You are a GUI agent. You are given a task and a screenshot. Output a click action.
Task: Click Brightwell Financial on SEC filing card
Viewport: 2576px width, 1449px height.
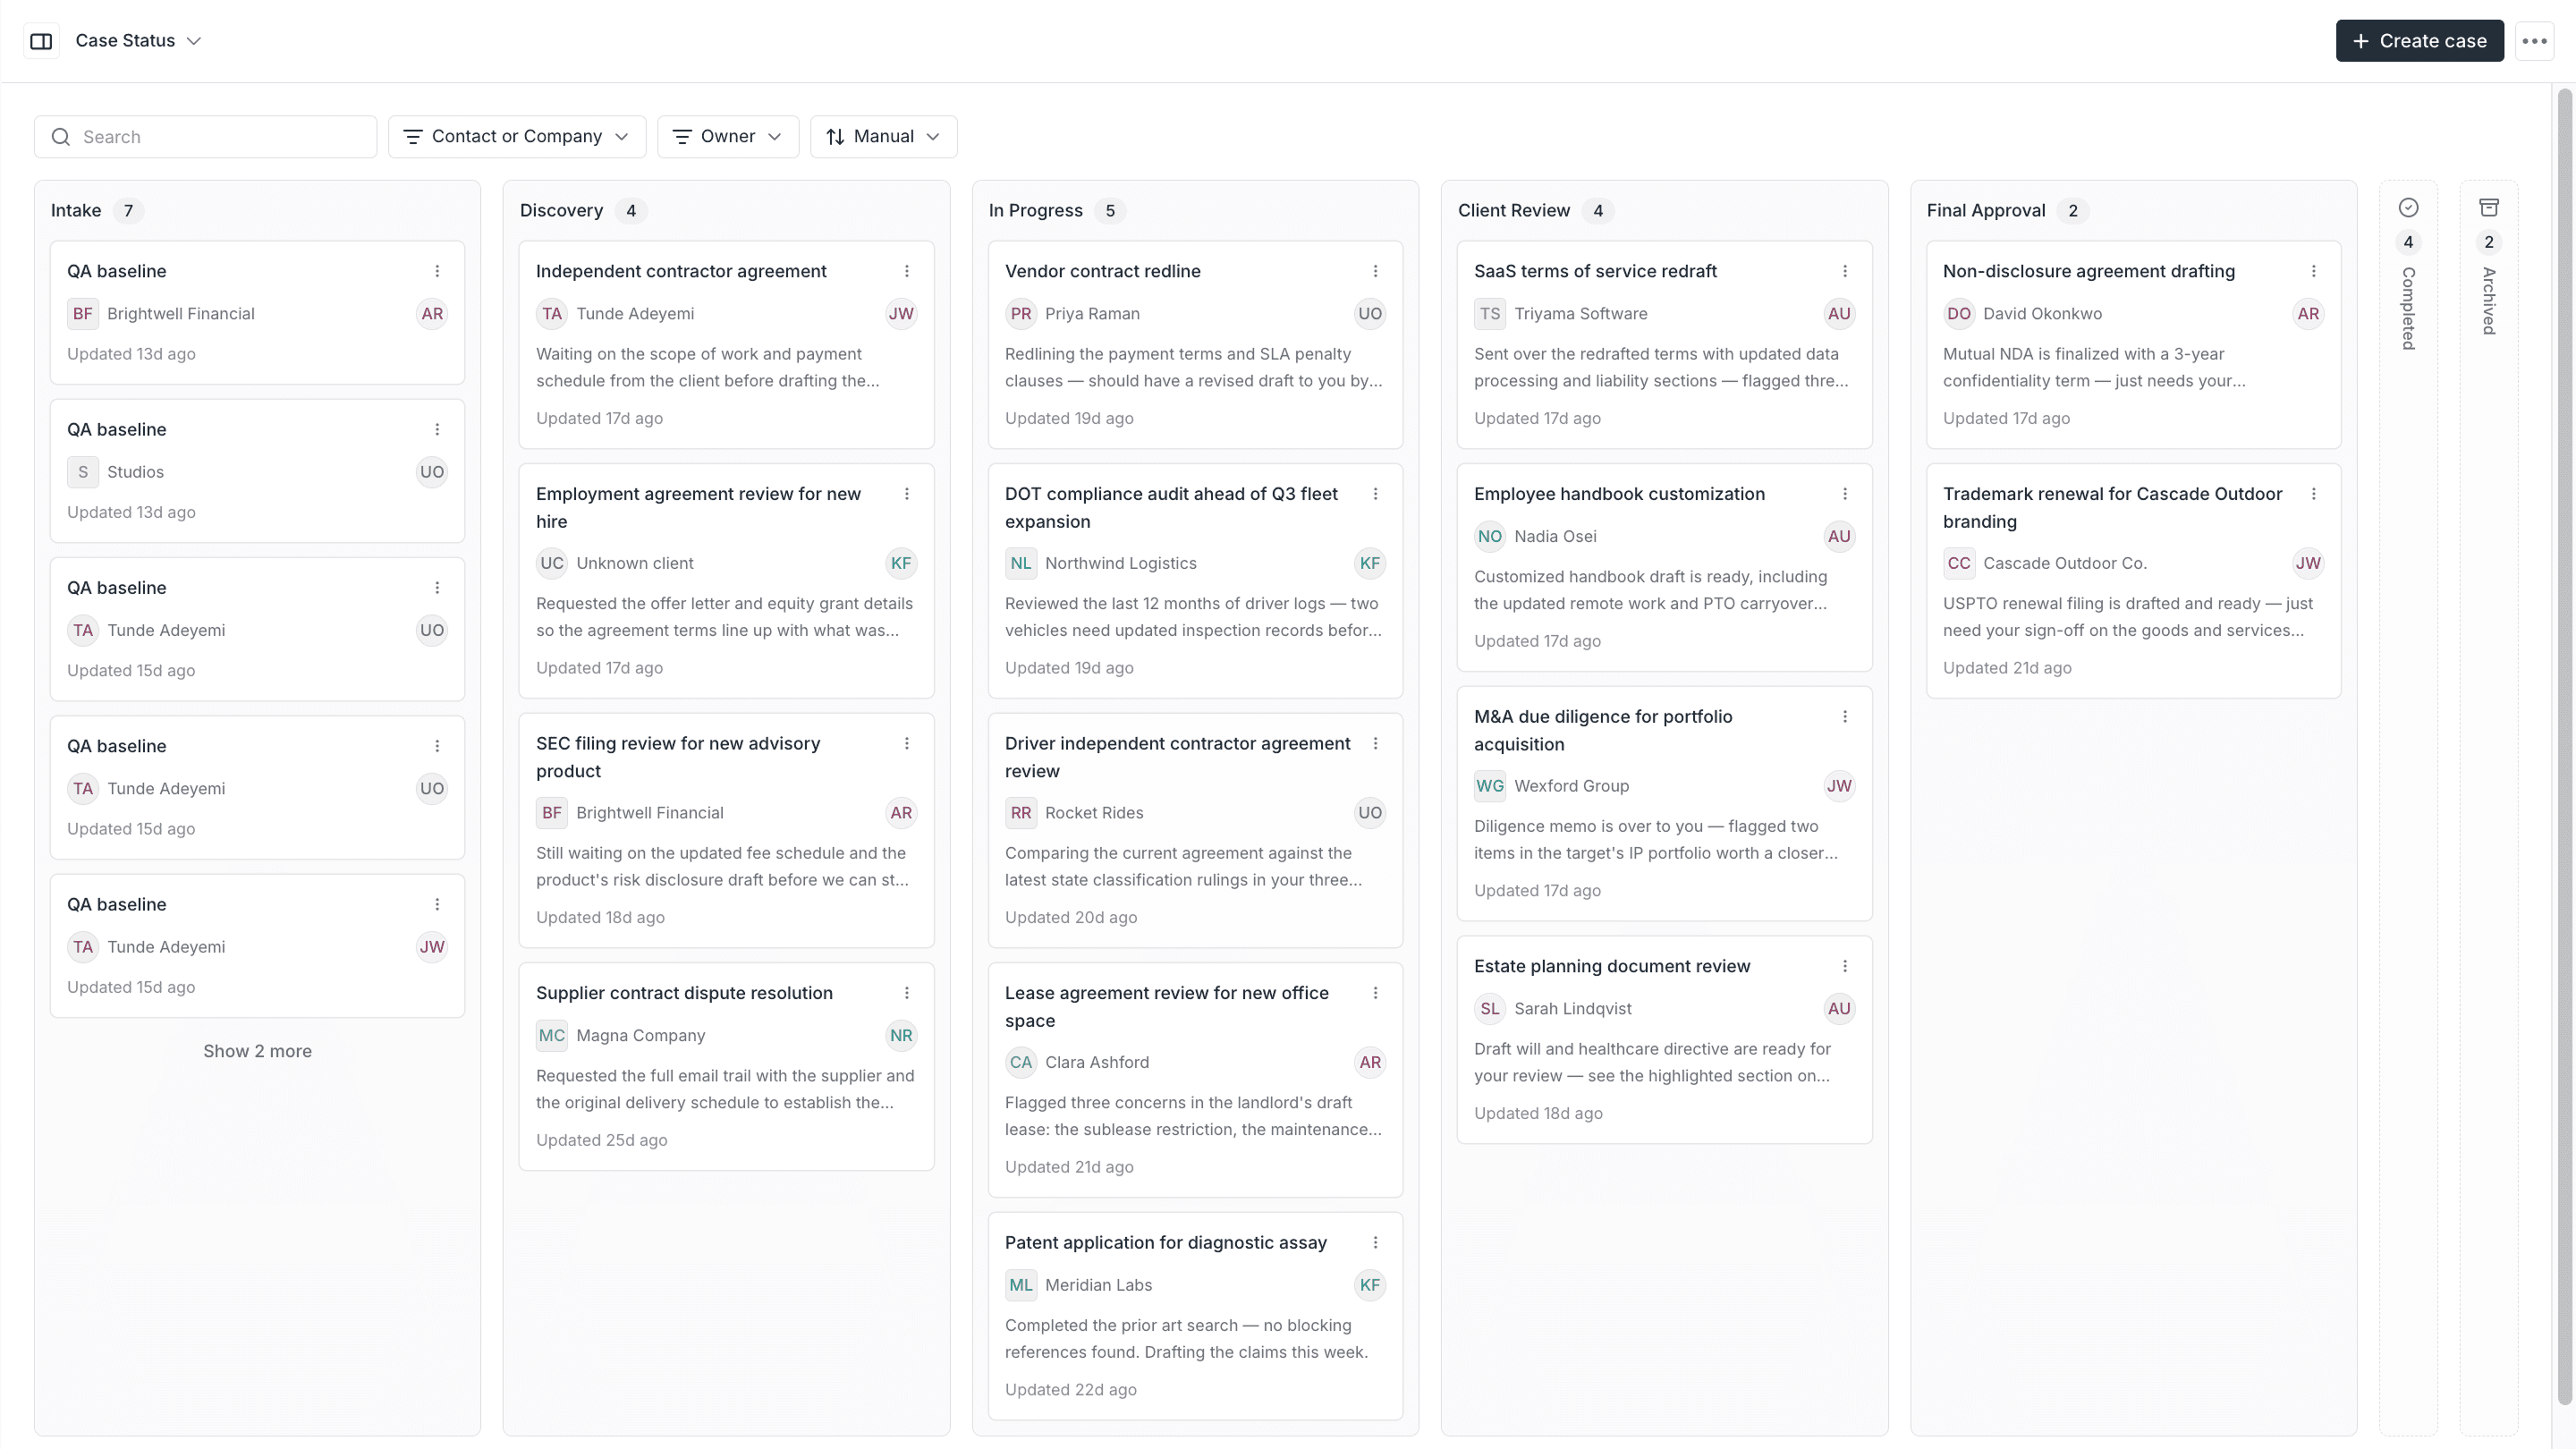tap(649, 813)
